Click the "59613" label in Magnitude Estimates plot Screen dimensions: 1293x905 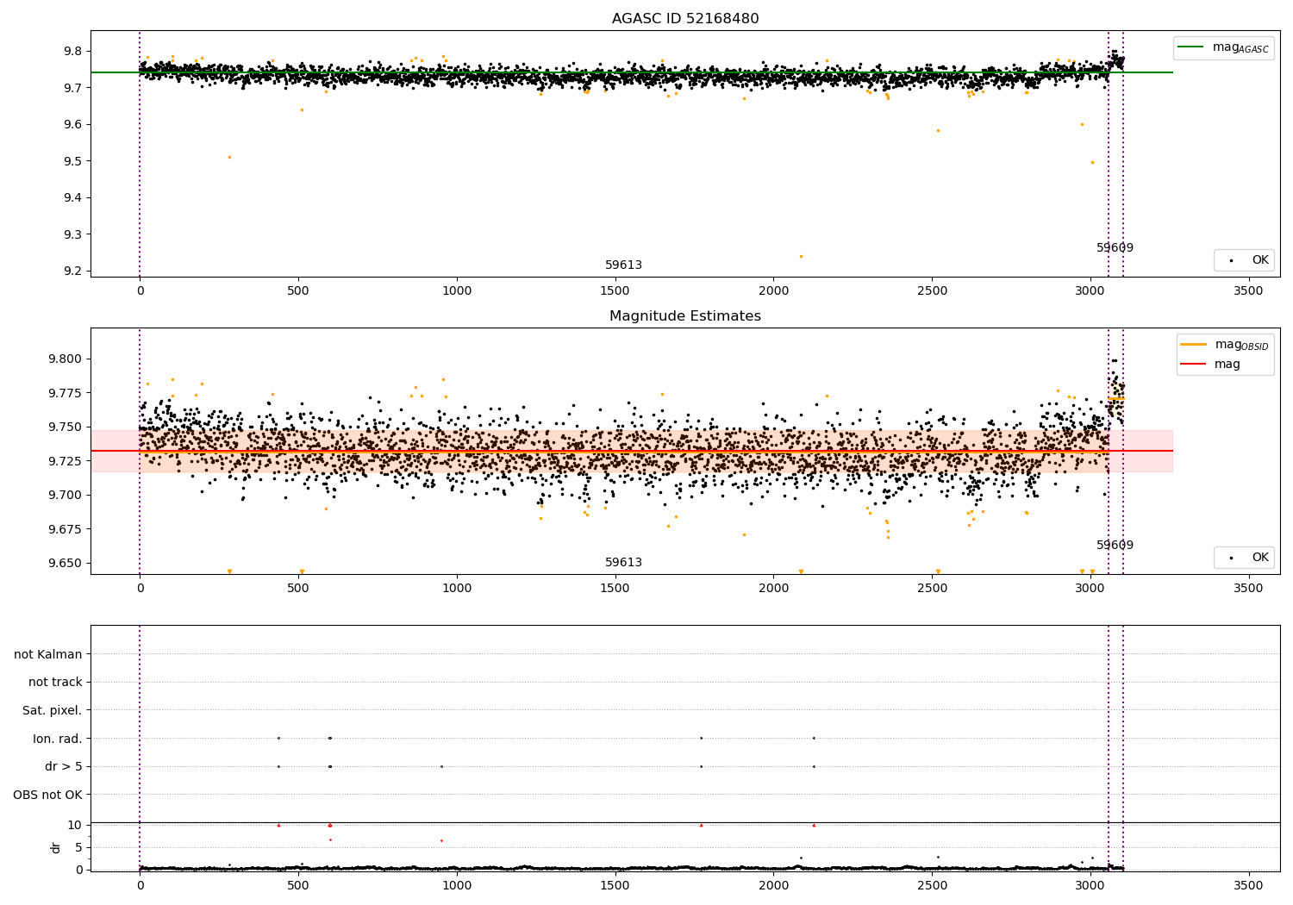[623, 563]
